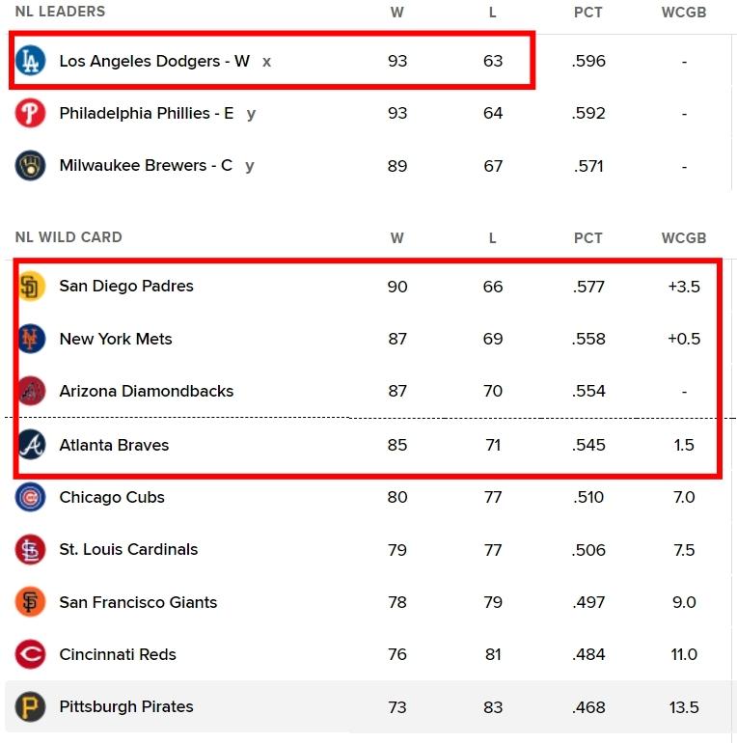This screenshot has height=743, width=737.
Task: Open the Arizona Diamondbacks team link
Action: coord(147,391)
